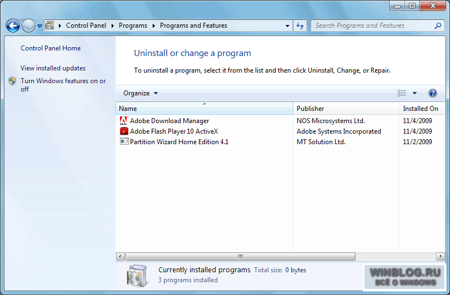The image size is (450, 295).
Task: Expand arrow before Control Panel breadcrumb
Action: coord(59,26)
